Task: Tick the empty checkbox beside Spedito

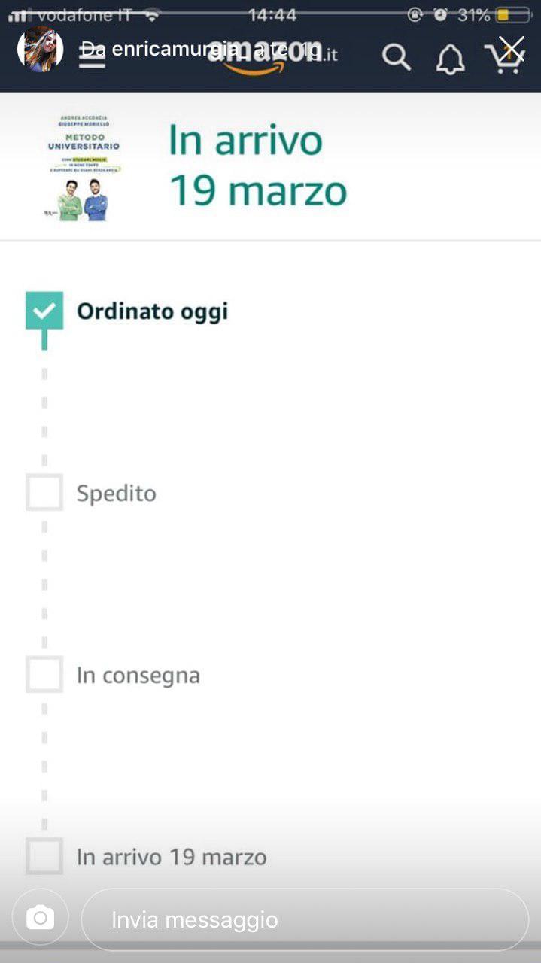Action: 44,493
